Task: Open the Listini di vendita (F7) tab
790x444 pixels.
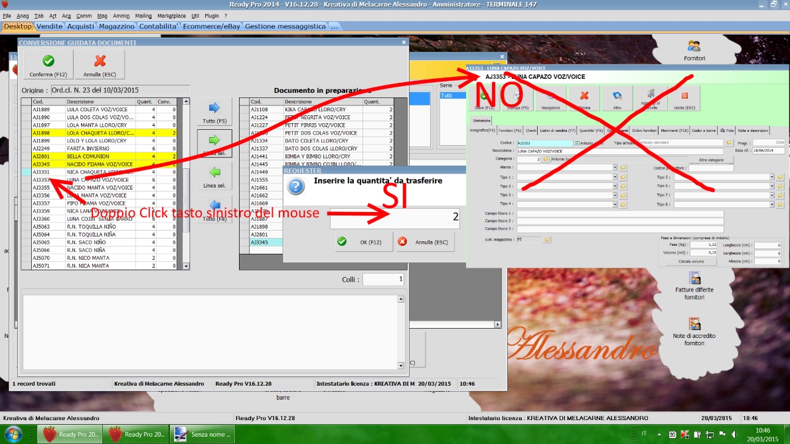Action: point(558,131)
